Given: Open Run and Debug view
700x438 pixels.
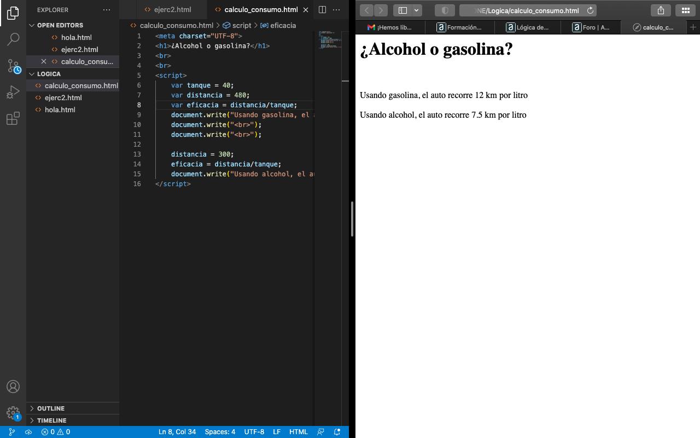Looking at the screenshot, I should tap(13, 92).
